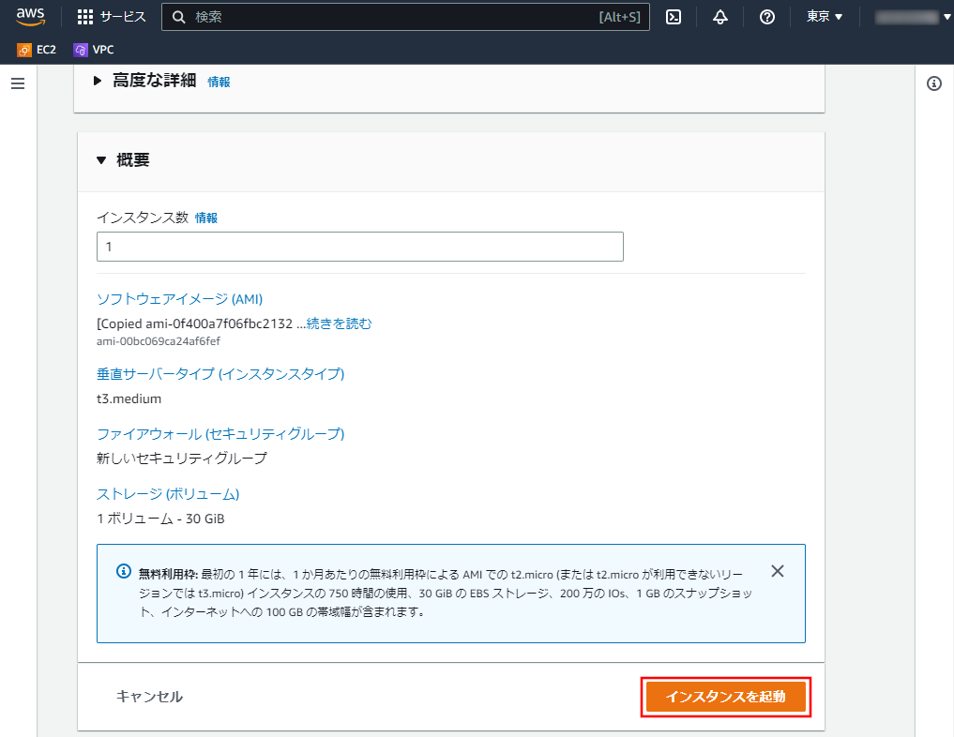Open the help question mark icon

[x=767, y=17]
